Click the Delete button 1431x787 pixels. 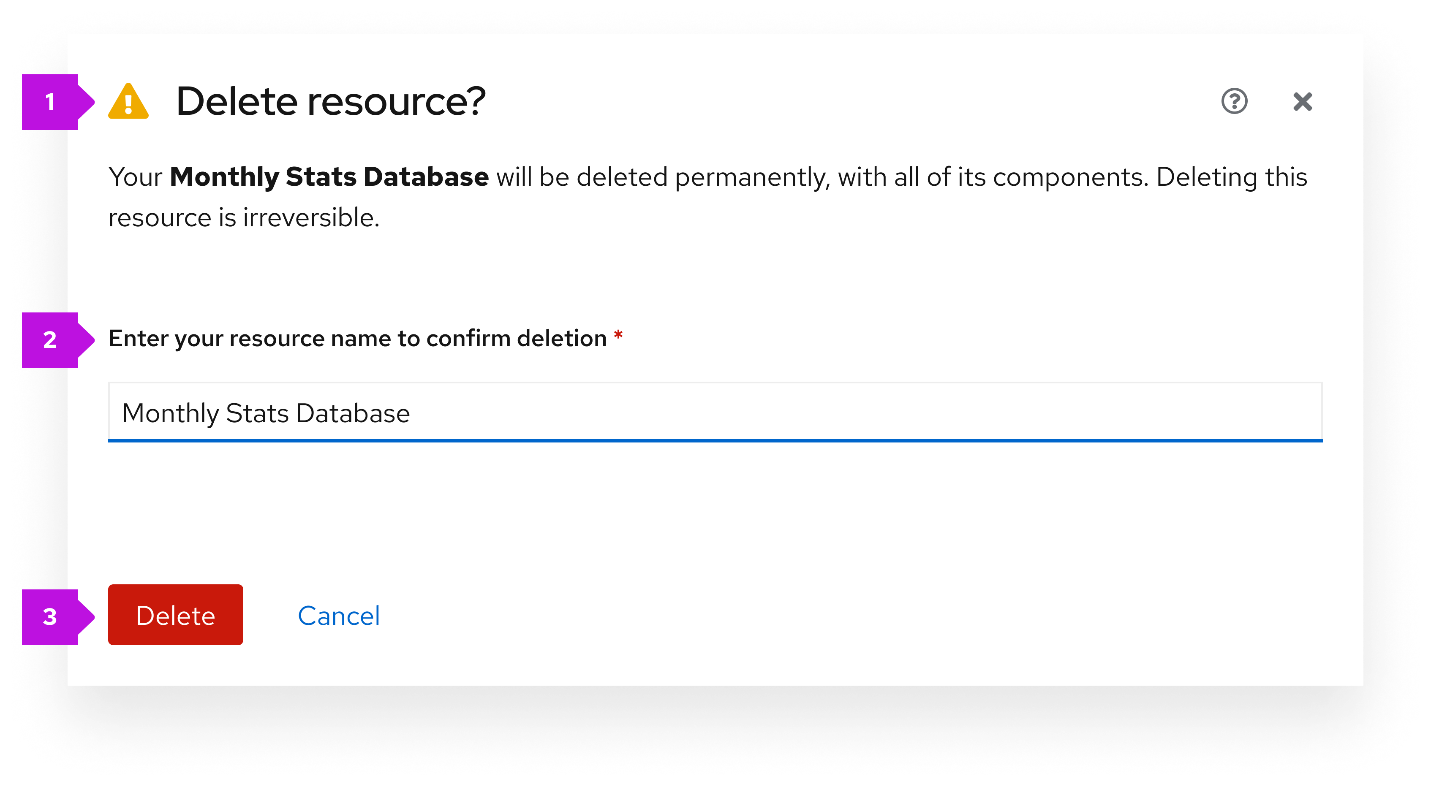click(175, 616)
